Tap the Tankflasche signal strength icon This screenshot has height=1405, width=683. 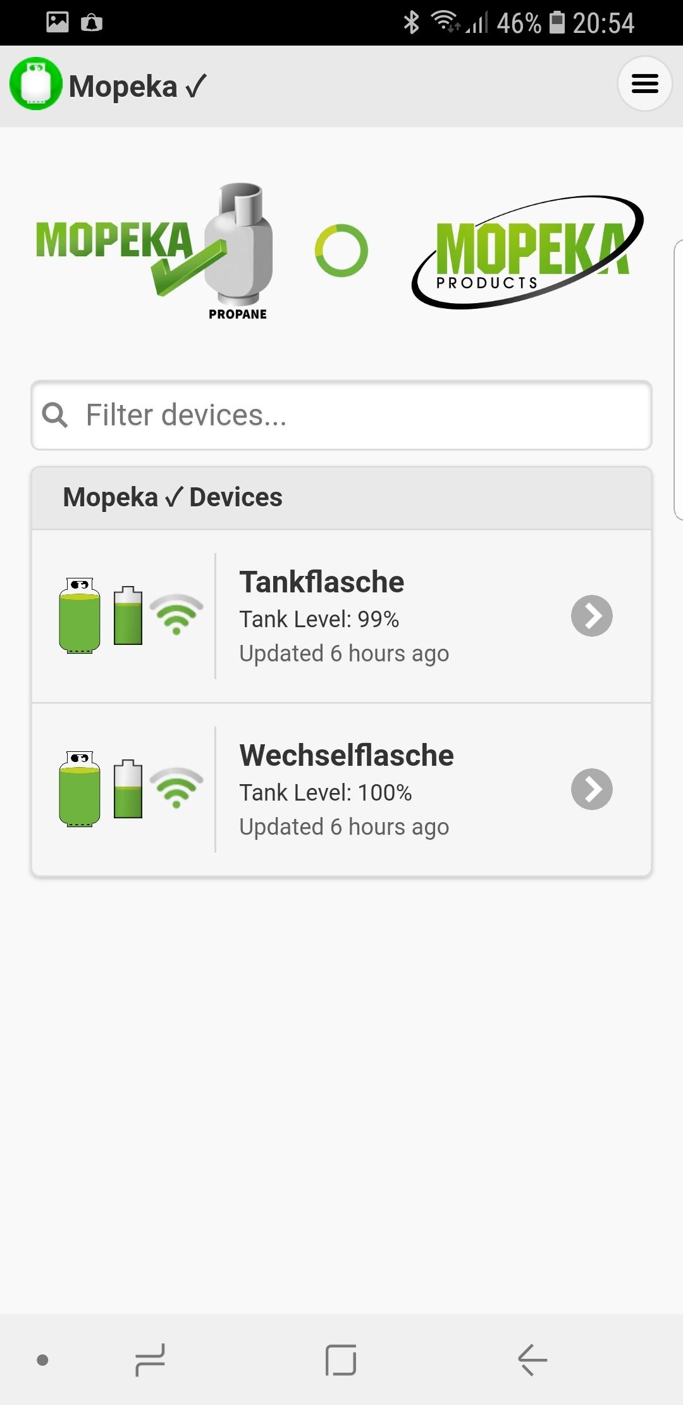click(176, 614)
